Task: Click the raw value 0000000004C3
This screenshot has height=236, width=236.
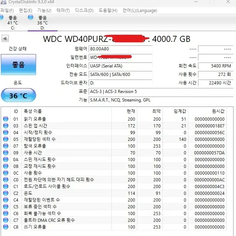Action: 209,186
